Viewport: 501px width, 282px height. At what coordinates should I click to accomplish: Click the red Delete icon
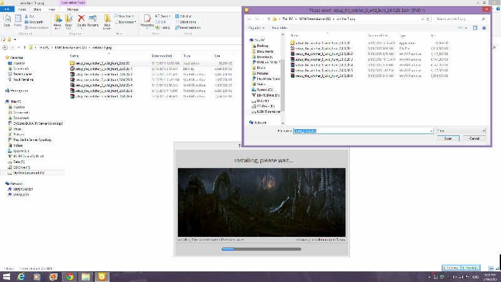tap(81, 21)
